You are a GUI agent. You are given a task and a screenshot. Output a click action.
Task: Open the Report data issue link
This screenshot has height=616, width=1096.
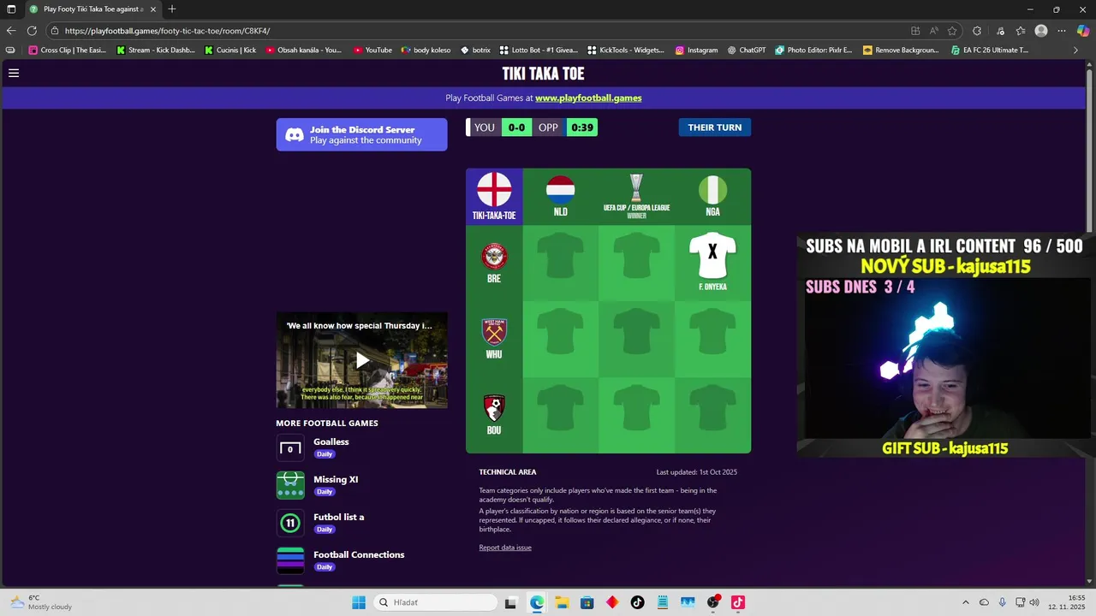coord(505,548)
